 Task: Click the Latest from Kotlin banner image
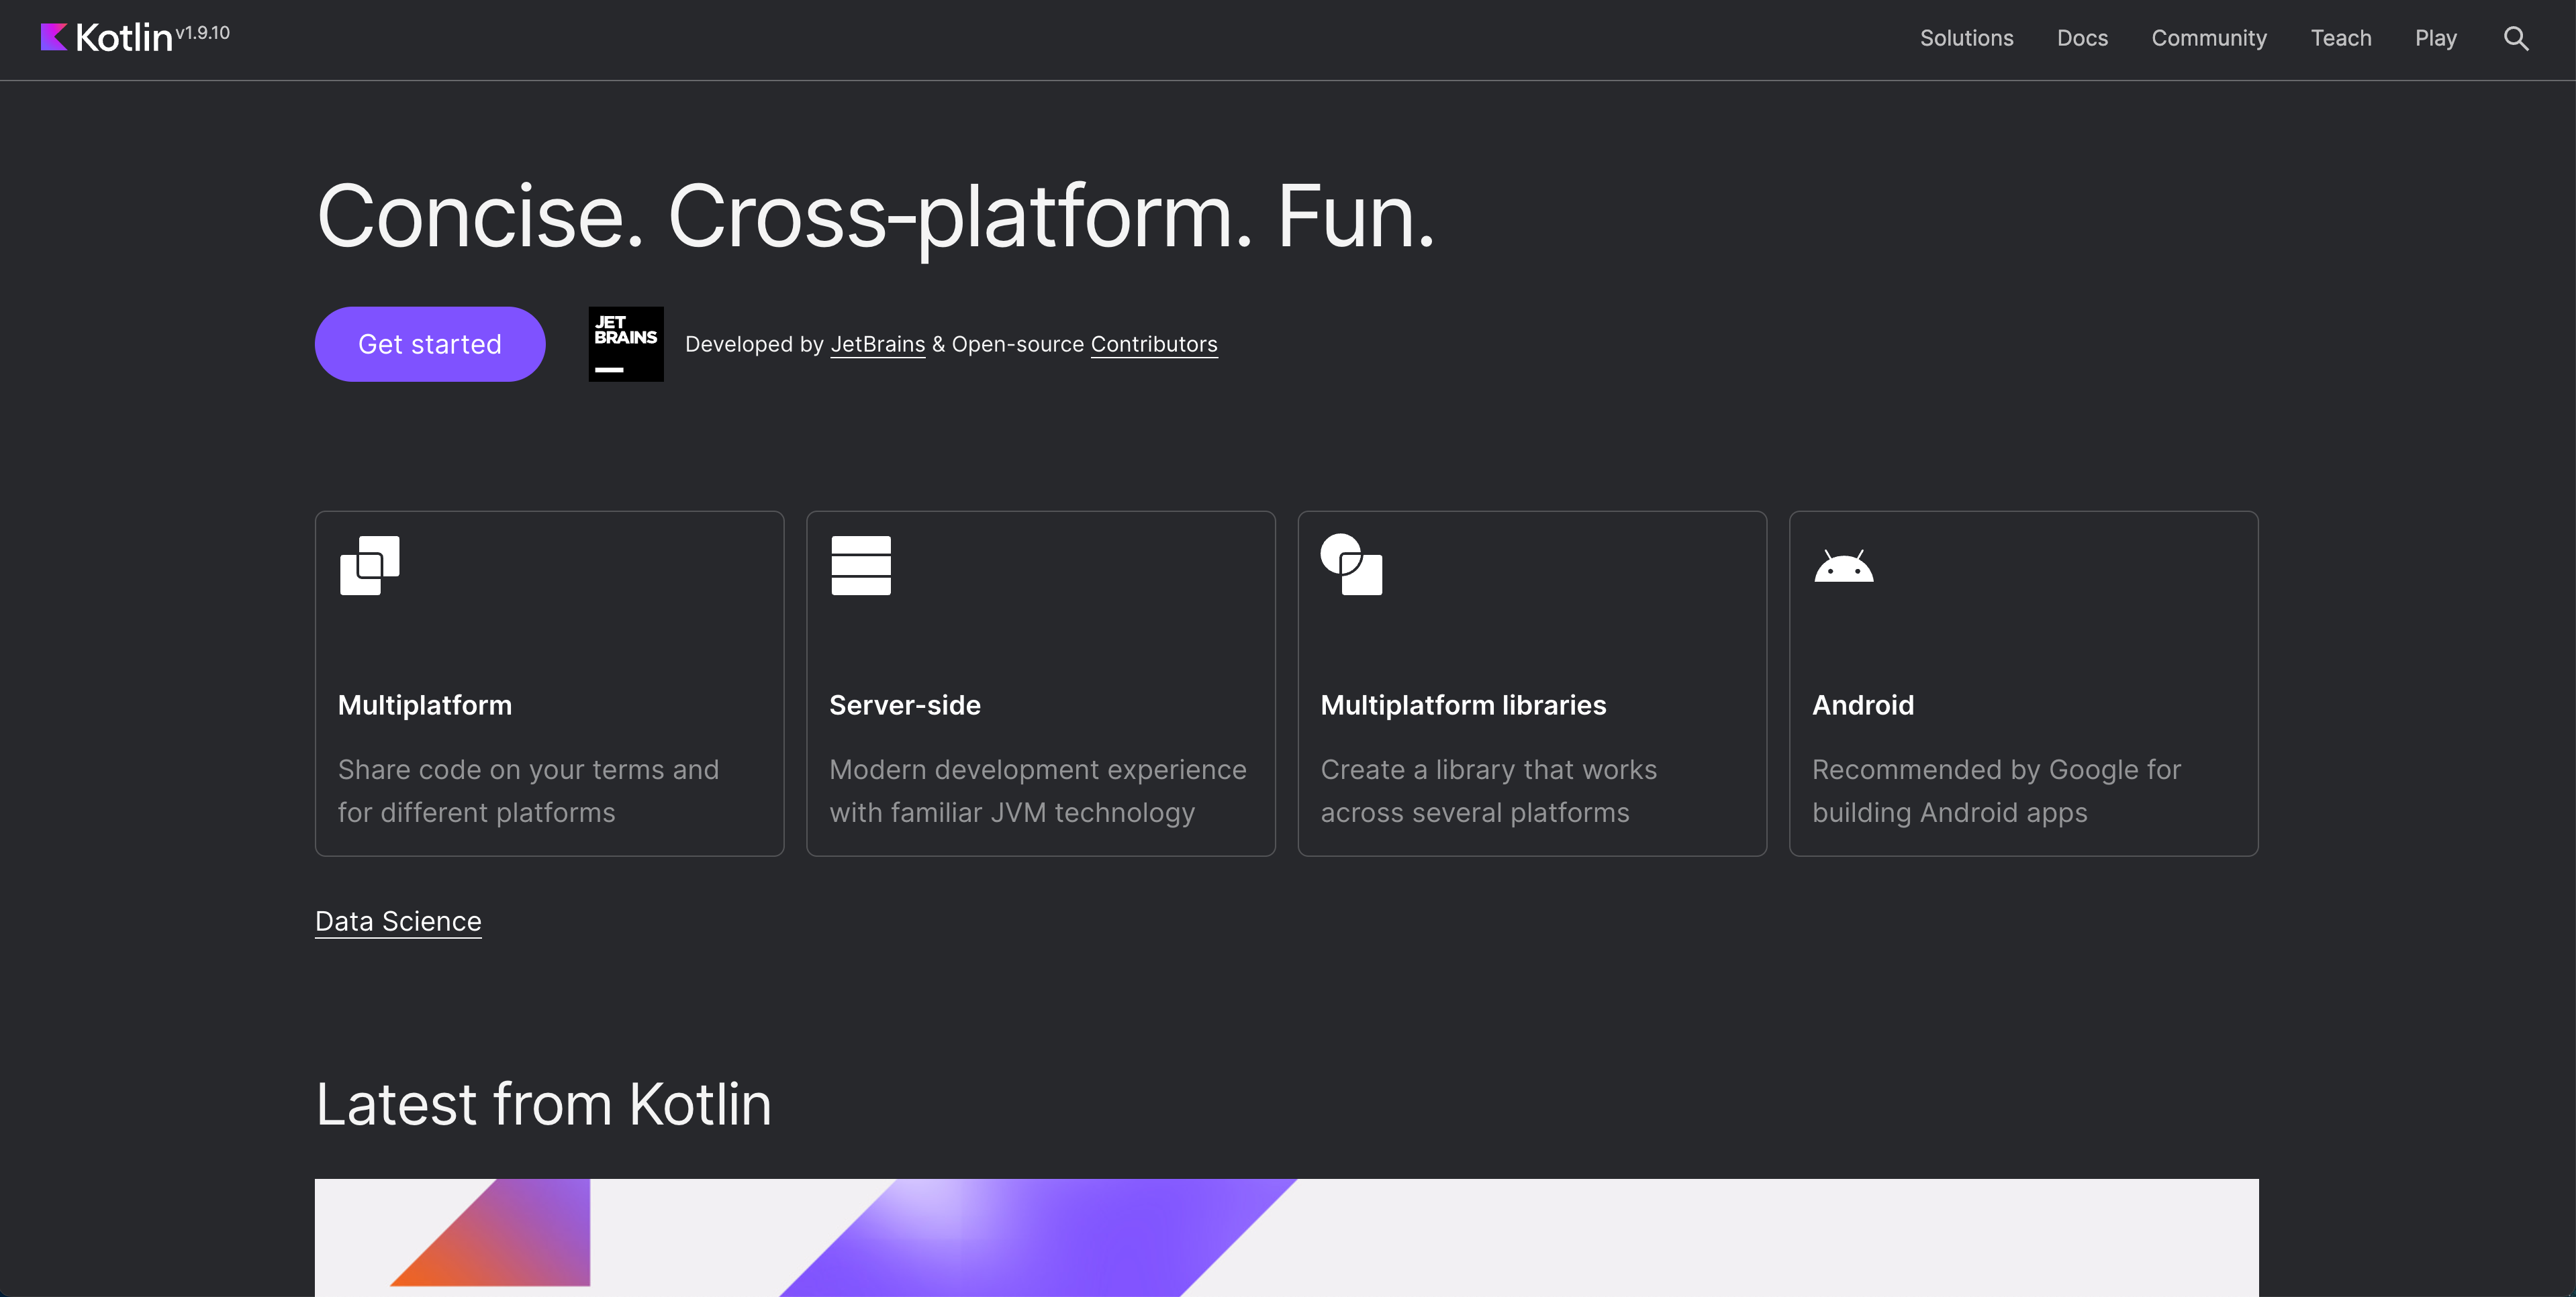pyautogui.click(x=1286, y=1237)
